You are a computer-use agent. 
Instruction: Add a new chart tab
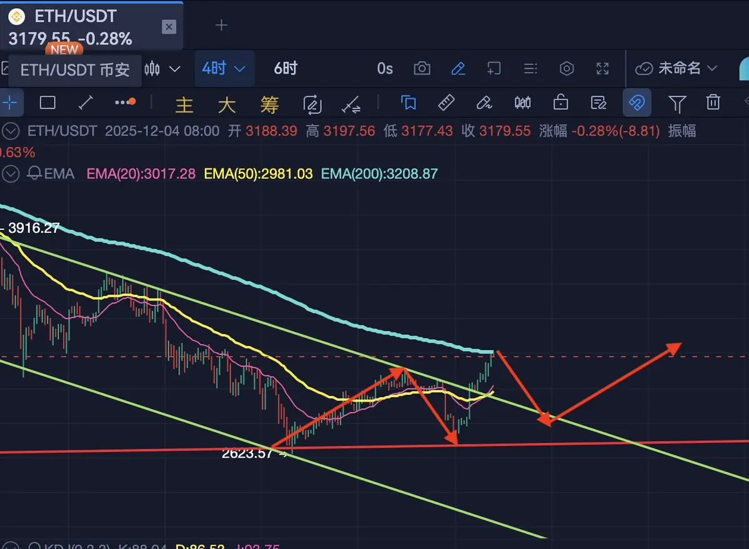click(221, 25)
